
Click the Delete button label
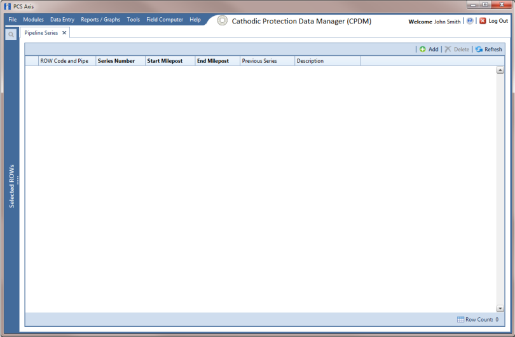tap(462, 49)
